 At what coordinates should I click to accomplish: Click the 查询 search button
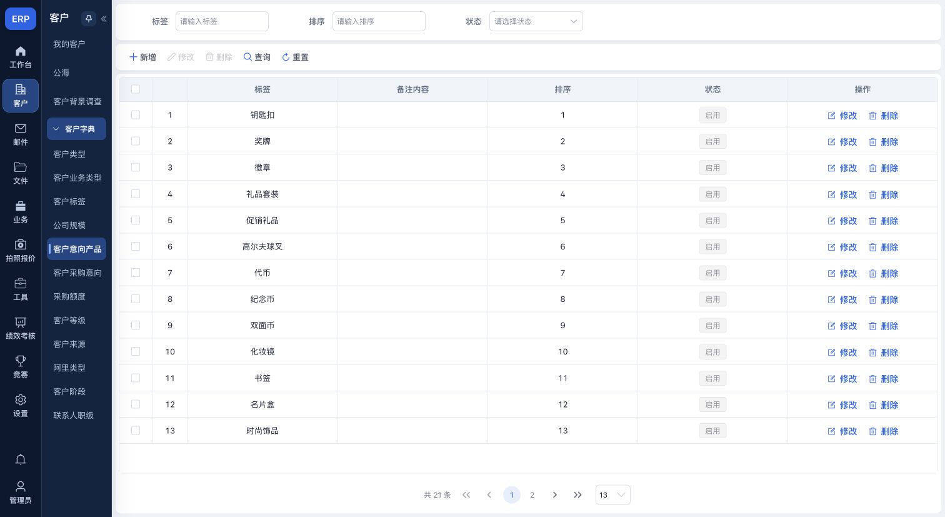pyautogui.click(x=257, y=57)
